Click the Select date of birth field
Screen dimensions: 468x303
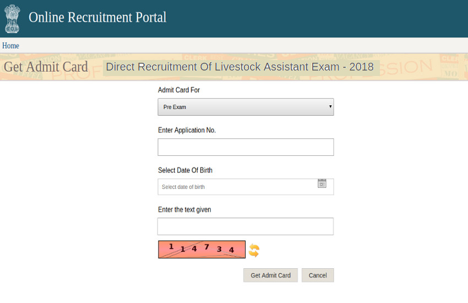tap(237, 187)
